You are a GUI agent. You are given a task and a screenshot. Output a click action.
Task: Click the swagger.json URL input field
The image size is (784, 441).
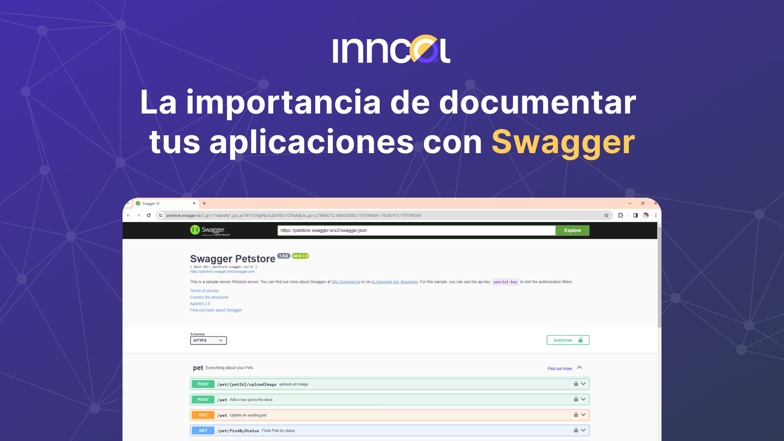point(416,230)
